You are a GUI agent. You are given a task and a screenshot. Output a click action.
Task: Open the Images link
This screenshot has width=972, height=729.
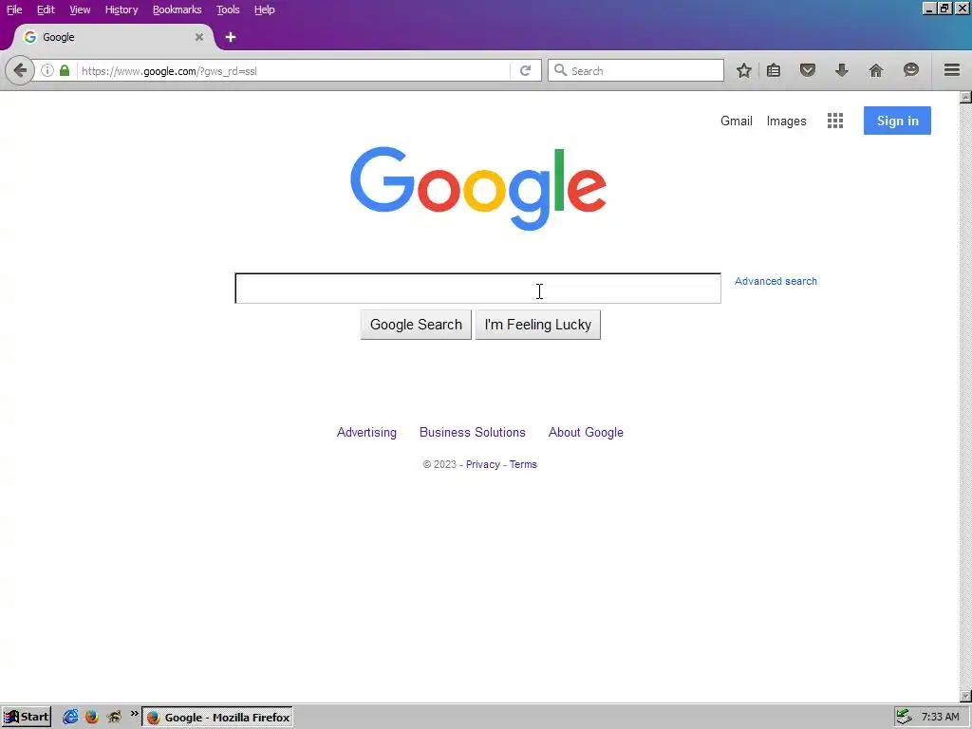[786, 121]
